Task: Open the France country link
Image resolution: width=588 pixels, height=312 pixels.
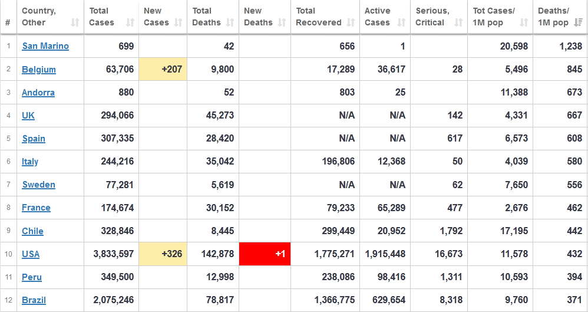Action: 36,208
